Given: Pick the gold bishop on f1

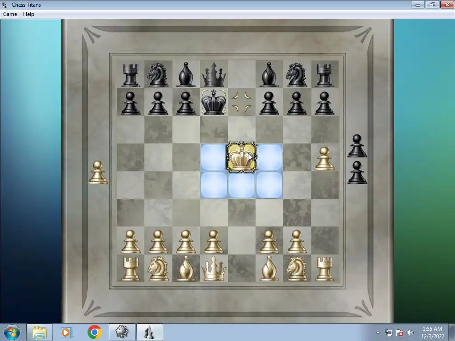Looking at the screenshot, I should [x=269, y=269].
